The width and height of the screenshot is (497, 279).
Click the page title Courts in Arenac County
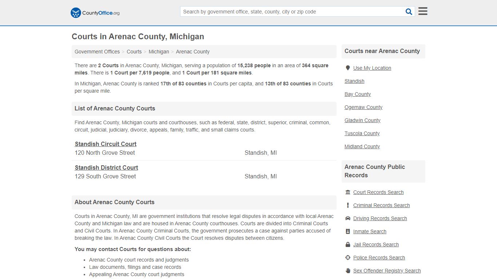pyautogui.click(x=138, y=36)
